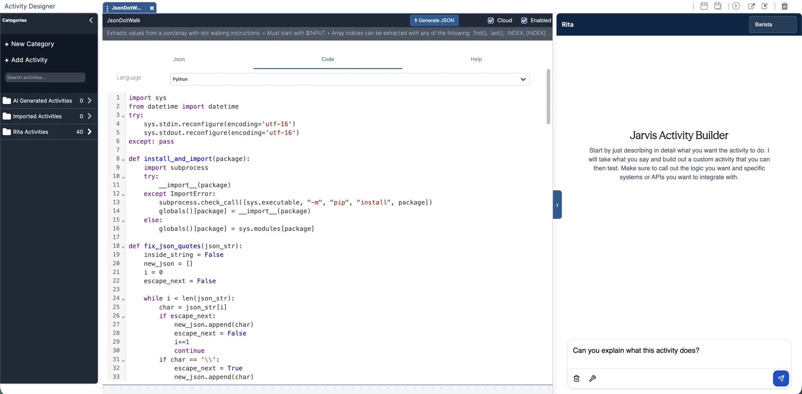This screenshot has width=802, height=394.
Task: Run the activity with the green play icon
Action: tap(736, 6)
